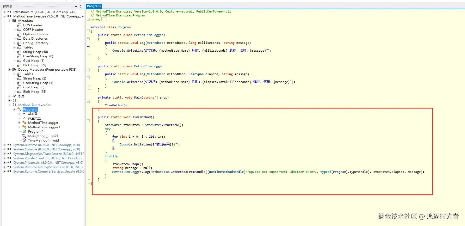Click the String Heap (2) icon
Image resolution: width=465 pixels, height=226 pixels.
19,78
